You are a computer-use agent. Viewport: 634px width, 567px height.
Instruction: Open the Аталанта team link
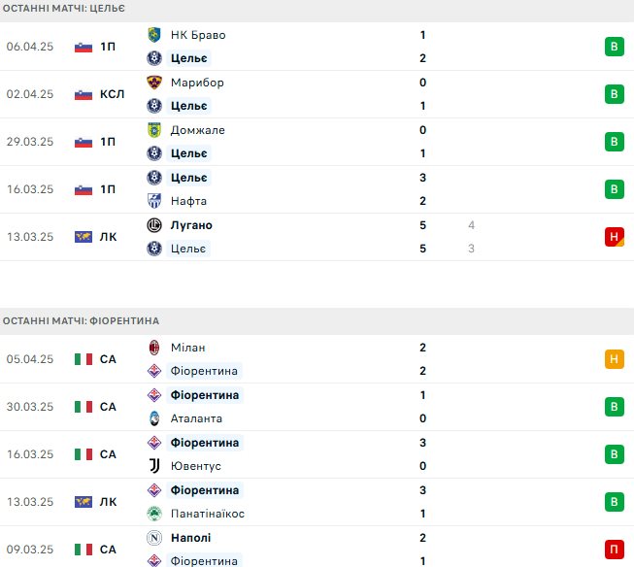point(196,418)
